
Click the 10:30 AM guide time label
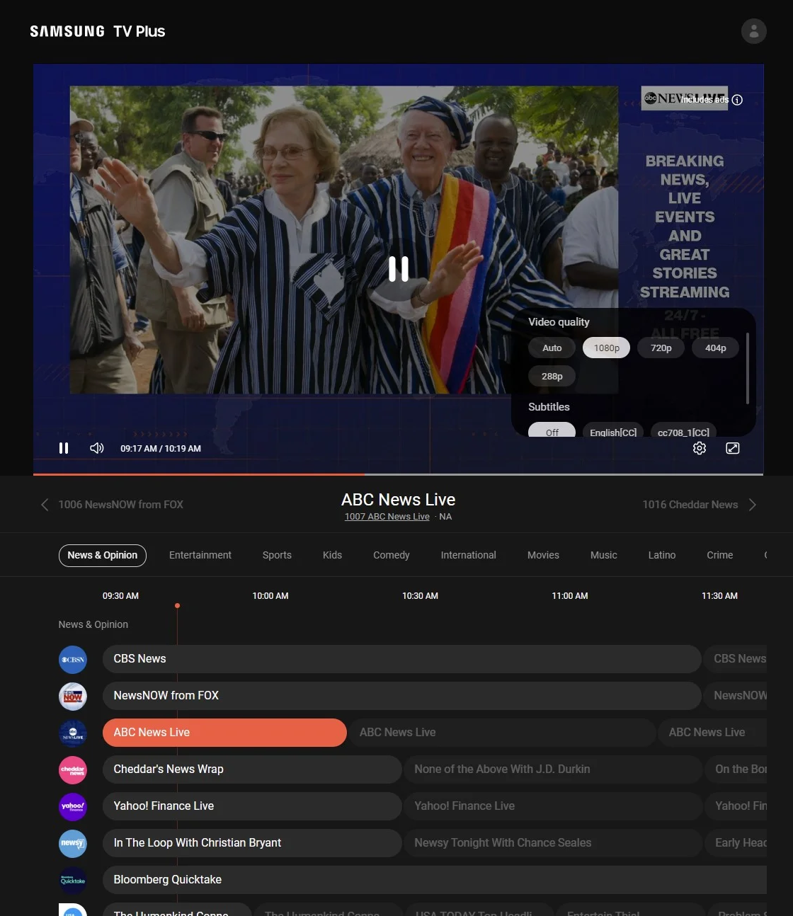click(421, 596)
